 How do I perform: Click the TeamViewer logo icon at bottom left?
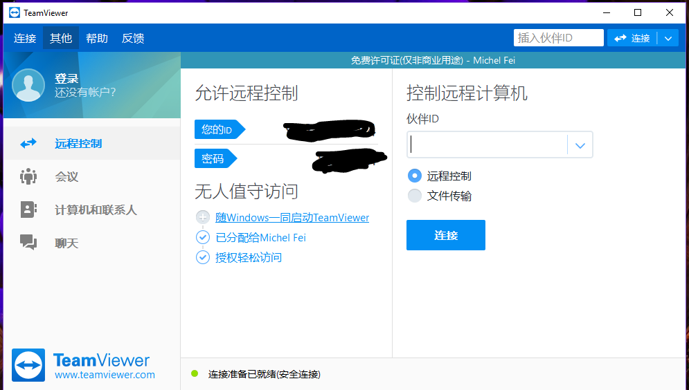(x=28, y=365)
